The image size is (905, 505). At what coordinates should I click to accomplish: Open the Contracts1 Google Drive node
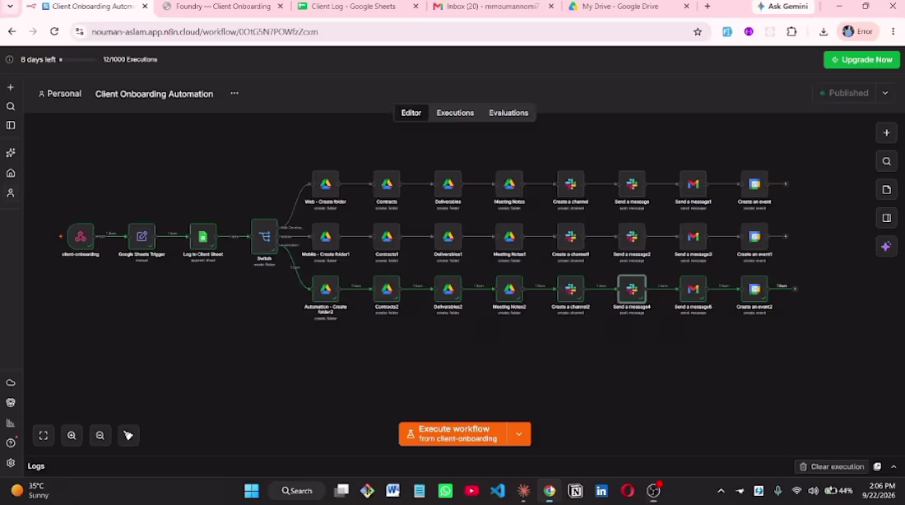click(x=387, y=237)
